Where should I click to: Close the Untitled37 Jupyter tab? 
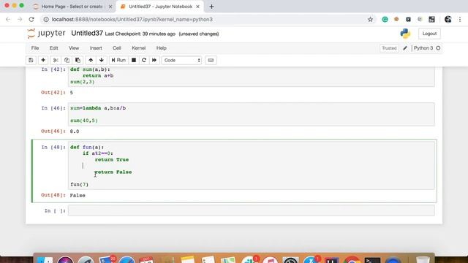[x=197, y=7]
